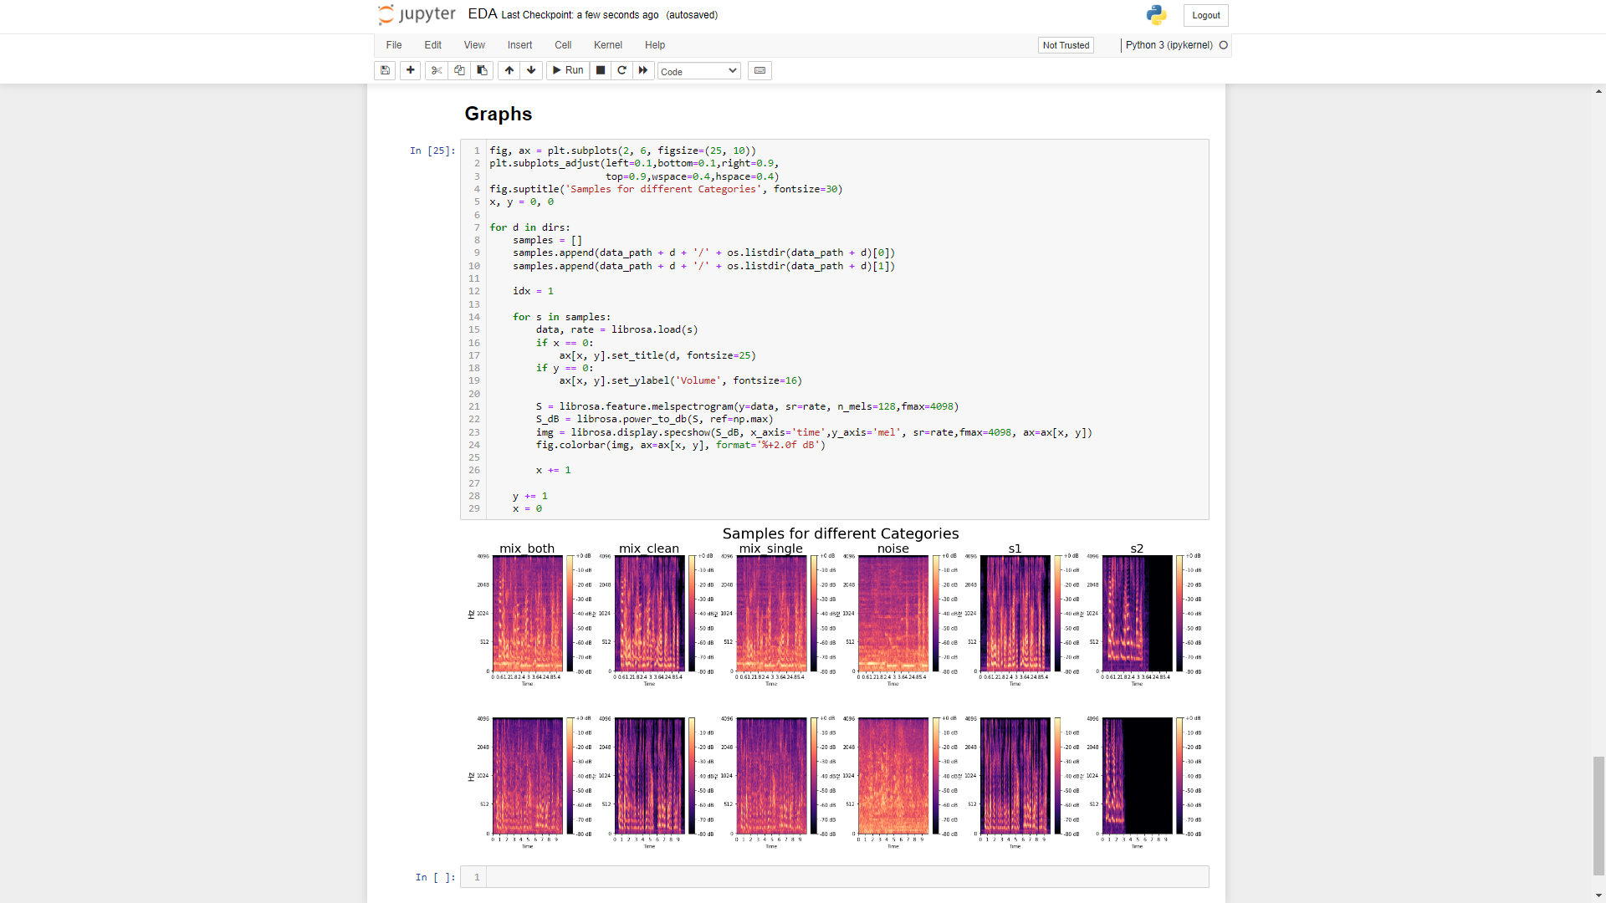1606x903 pixels.
Task: Click the Run button to execute cell
Action: [x=567, y=69]
